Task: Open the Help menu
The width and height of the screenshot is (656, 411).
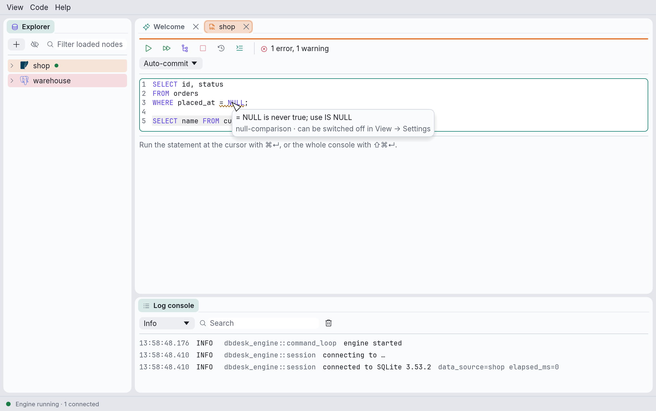Action: pyautogui.click(x=63, y=7)
